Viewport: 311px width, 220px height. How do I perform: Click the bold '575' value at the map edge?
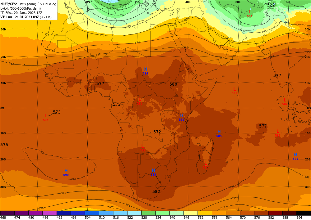pos(4,145)
